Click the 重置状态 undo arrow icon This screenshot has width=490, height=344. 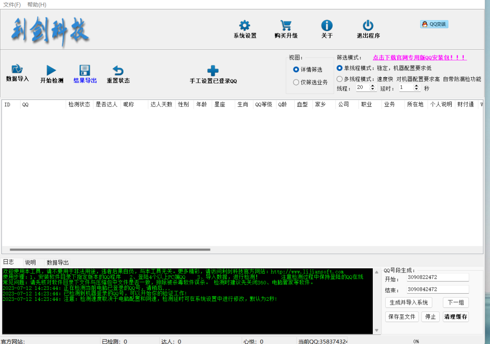tap(118, 70)
